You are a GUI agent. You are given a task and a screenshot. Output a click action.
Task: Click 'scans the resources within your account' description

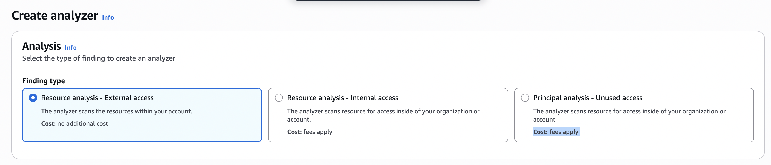[116, 111]
